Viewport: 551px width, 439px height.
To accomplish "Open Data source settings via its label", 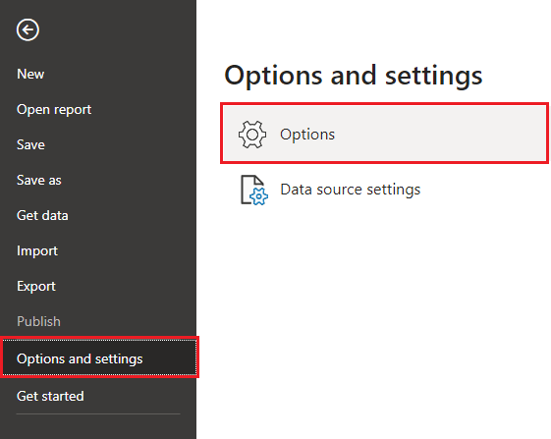I will pyautogui.click(x=351, y=190).
